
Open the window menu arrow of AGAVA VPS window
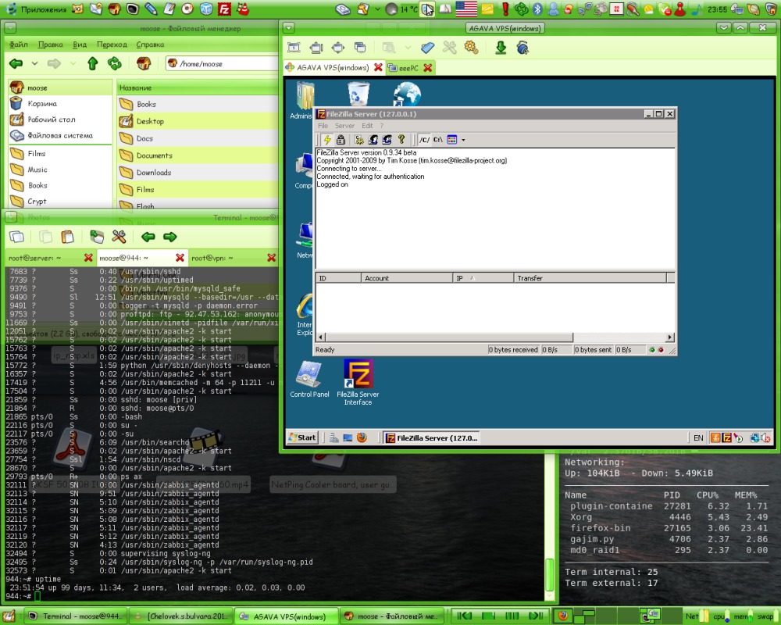(288, 28)
